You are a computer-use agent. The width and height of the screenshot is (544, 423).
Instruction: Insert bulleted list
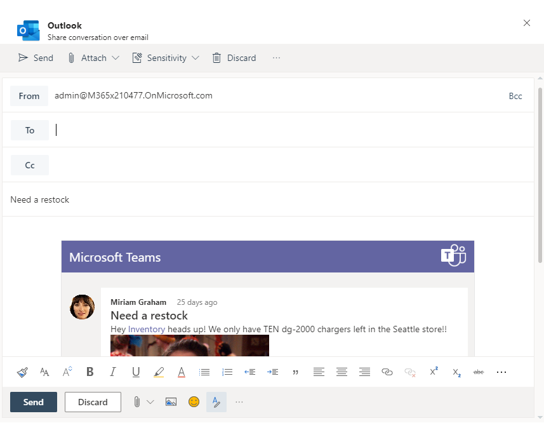pyautogui.click(x=204, y=372)
